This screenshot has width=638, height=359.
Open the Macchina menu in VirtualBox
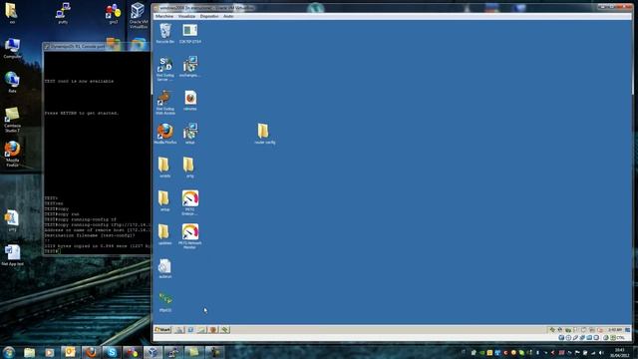pyautogui.click(x=164, y=16)
